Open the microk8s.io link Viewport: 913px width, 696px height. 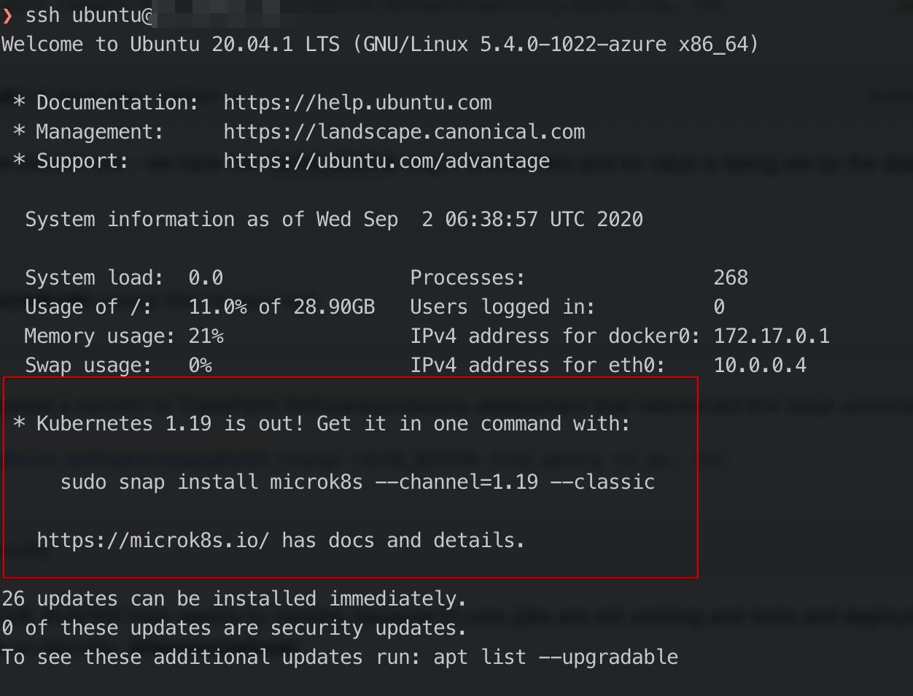point(153,541)
